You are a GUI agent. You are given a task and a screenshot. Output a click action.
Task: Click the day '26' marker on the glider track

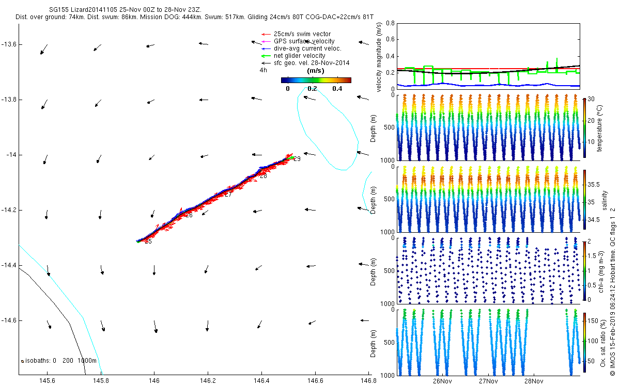189,215
